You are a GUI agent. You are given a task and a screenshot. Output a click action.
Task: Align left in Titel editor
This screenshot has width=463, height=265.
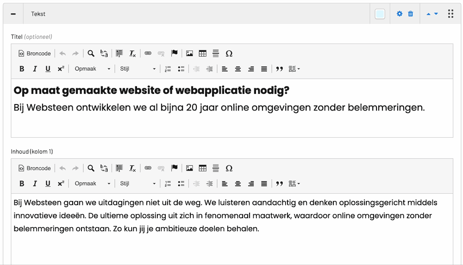point(225,69)
